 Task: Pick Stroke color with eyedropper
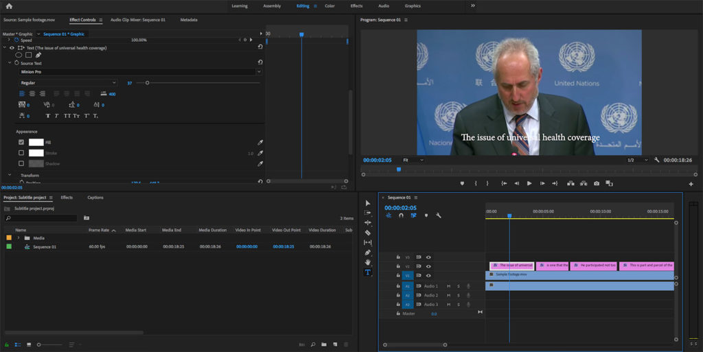[x=260, y=153]
